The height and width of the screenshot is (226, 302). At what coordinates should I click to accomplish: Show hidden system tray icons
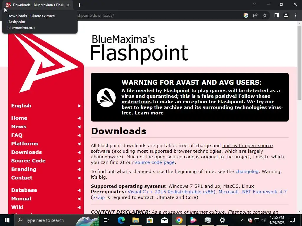click(243, 220)
